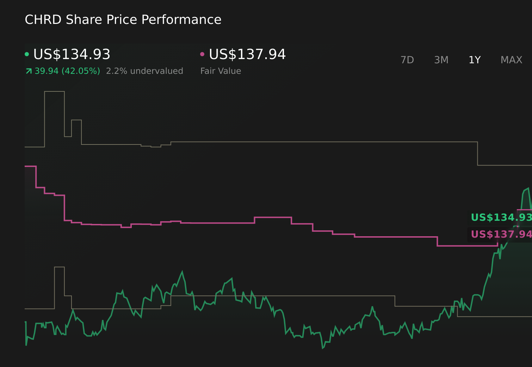Image resolution: width=532 pixels, height=367 pixels.
Task: Click the 39.94 (42.05%) gain text
Action: click(67, 71)
